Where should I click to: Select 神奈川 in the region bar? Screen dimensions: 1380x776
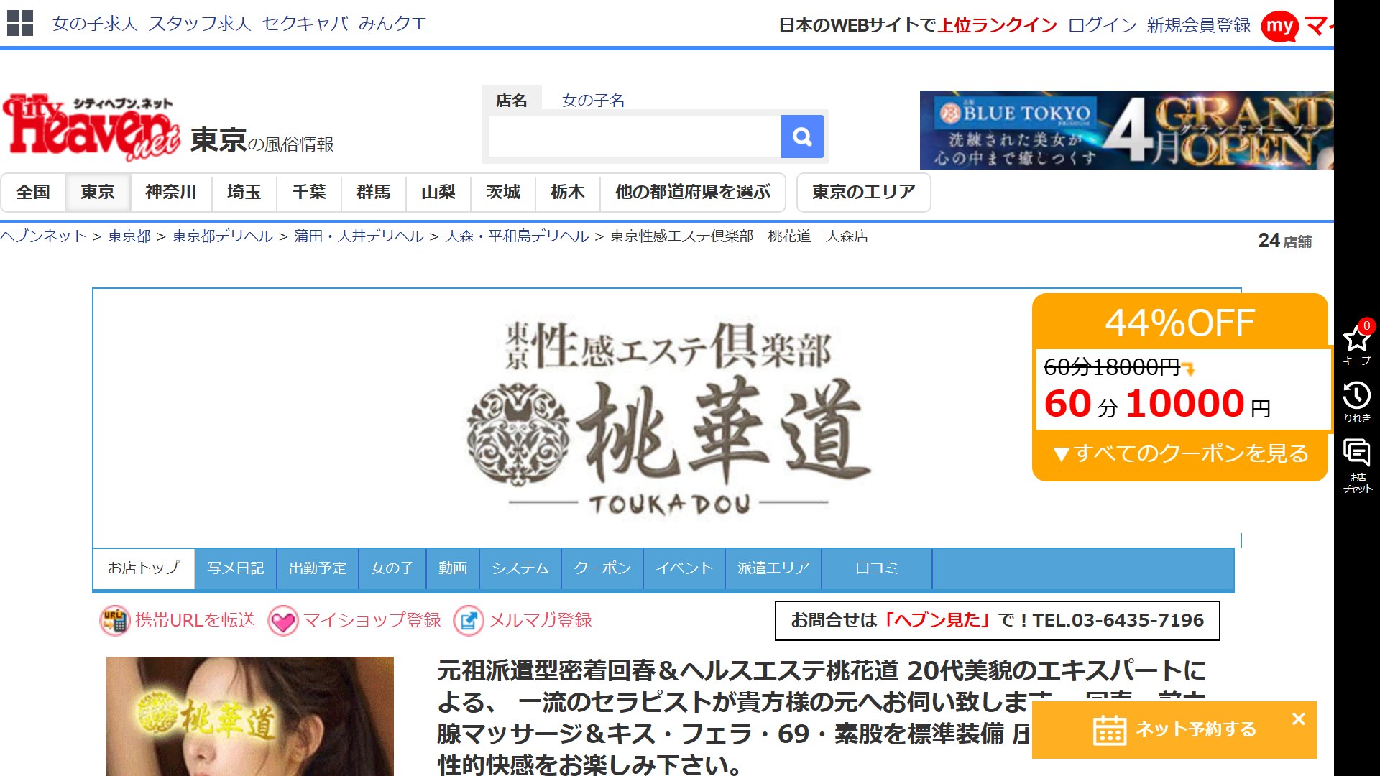click(x=171, y=193)
